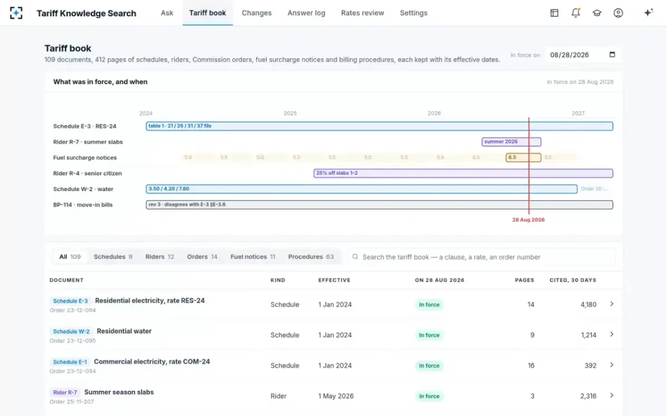Click the In force badge for Summer season slabs

click(429, 396)
